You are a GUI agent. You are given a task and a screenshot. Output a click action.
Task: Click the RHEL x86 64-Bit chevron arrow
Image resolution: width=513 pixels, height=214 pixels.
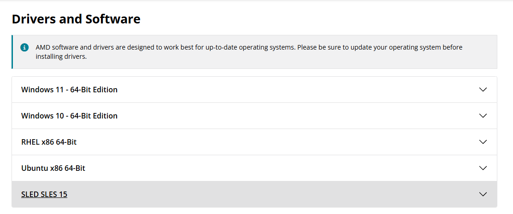coord(483,142)
